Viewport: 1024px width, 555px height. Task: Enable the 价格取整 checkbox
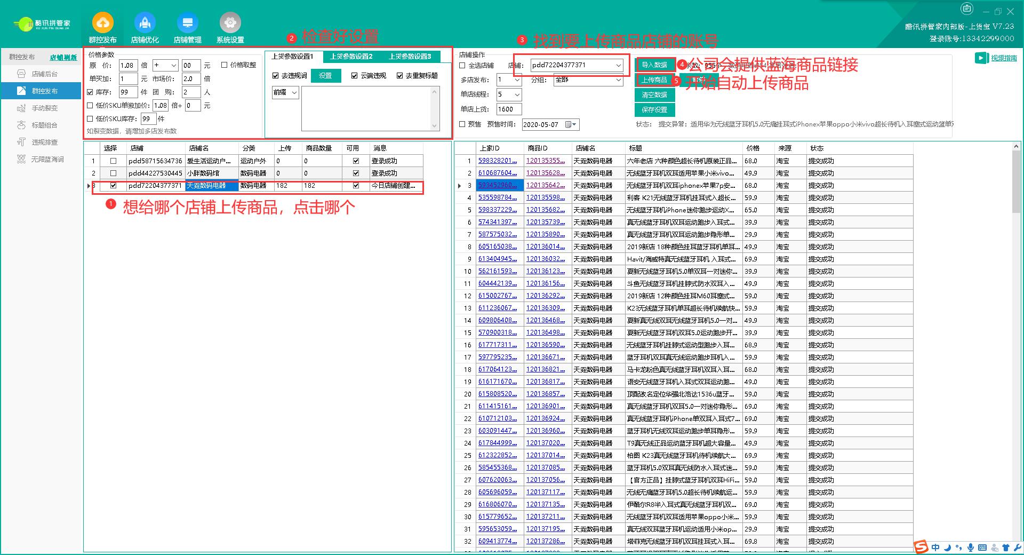coord(225,65)
